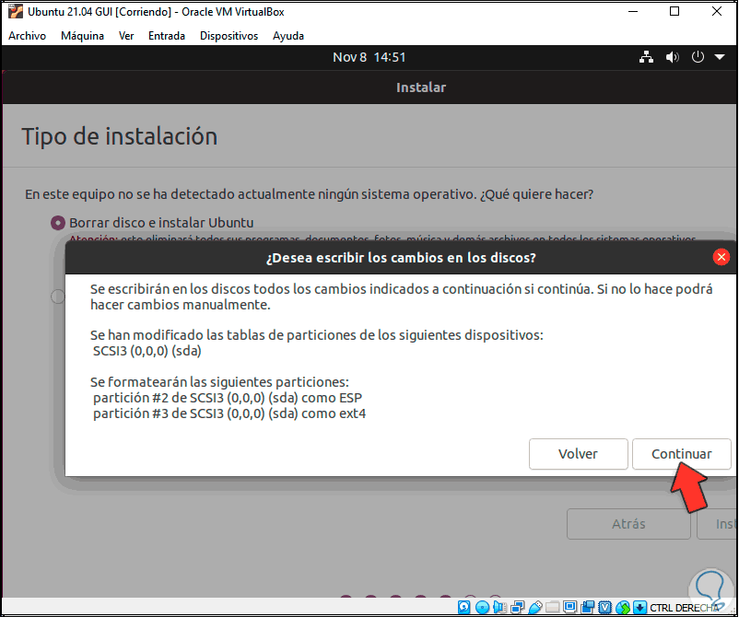
Task: Click 'SCSI3 (0,0,0) (sda)' device line
Action: [x=147, y=351]
